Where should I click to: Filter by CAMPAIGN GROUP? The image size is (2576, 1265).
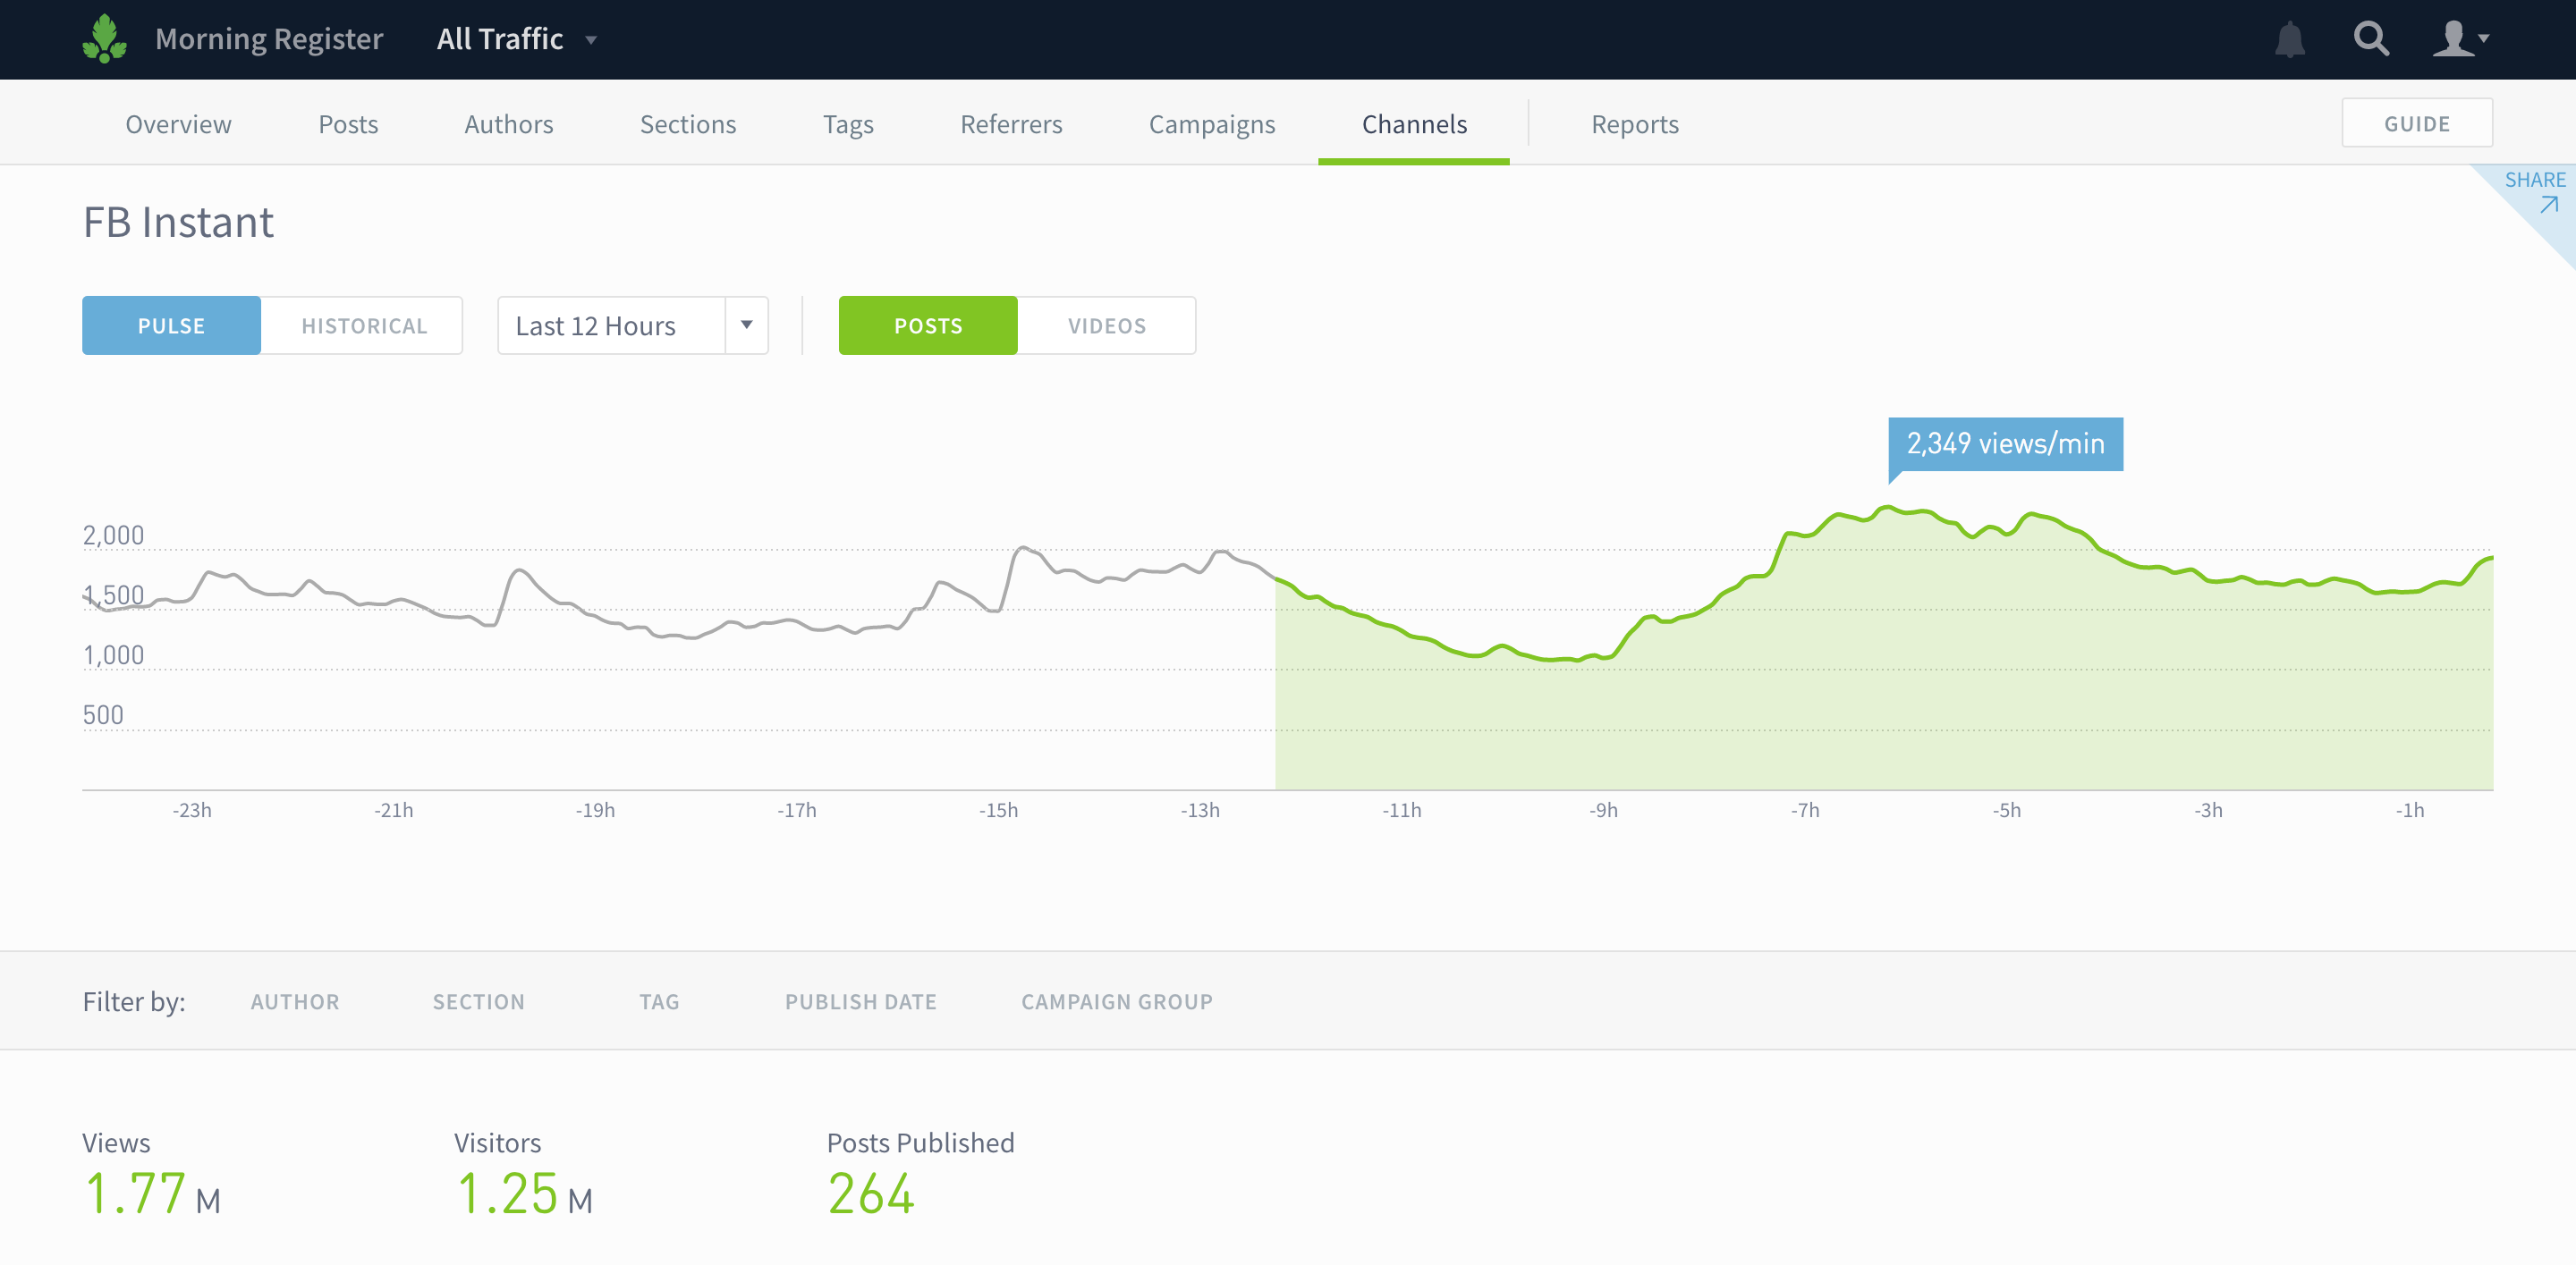click(1117, 1001)
